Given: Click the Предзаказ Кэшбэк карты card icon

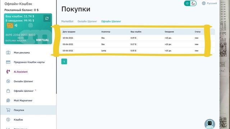Looking at the screenshot, I should tap(8, 62).
